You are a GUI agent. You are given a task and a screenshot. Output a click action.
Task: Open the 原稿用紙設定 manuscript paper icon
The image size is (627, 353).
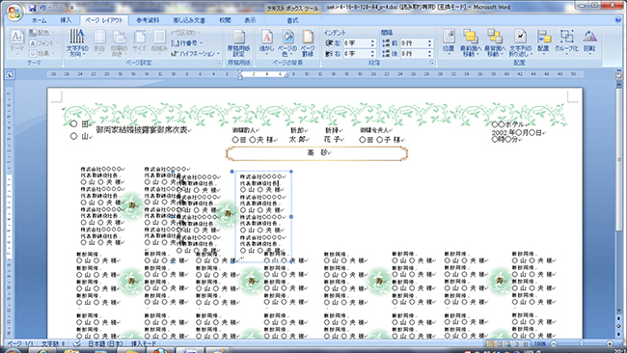pyautogui.click(x=238, y=42)
